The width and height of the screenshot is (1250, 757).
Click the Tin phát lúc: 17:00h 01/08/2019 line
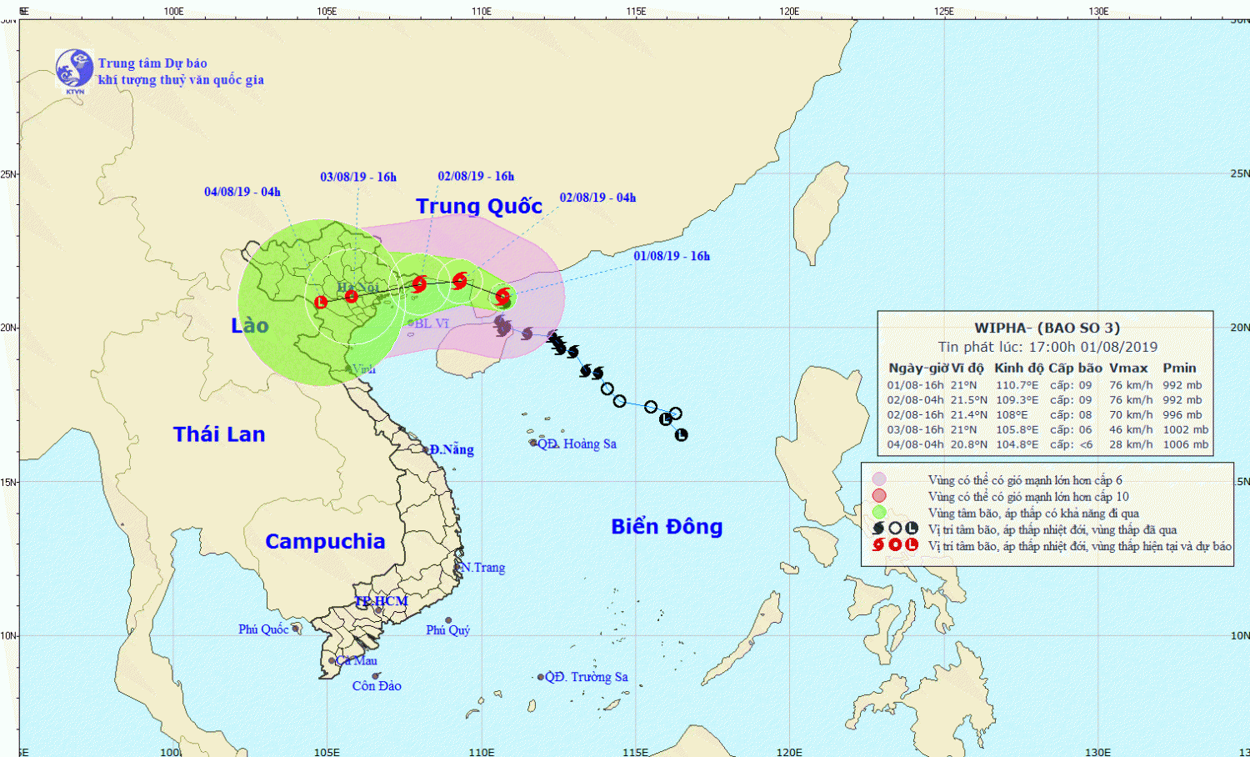pos(1047,347)
